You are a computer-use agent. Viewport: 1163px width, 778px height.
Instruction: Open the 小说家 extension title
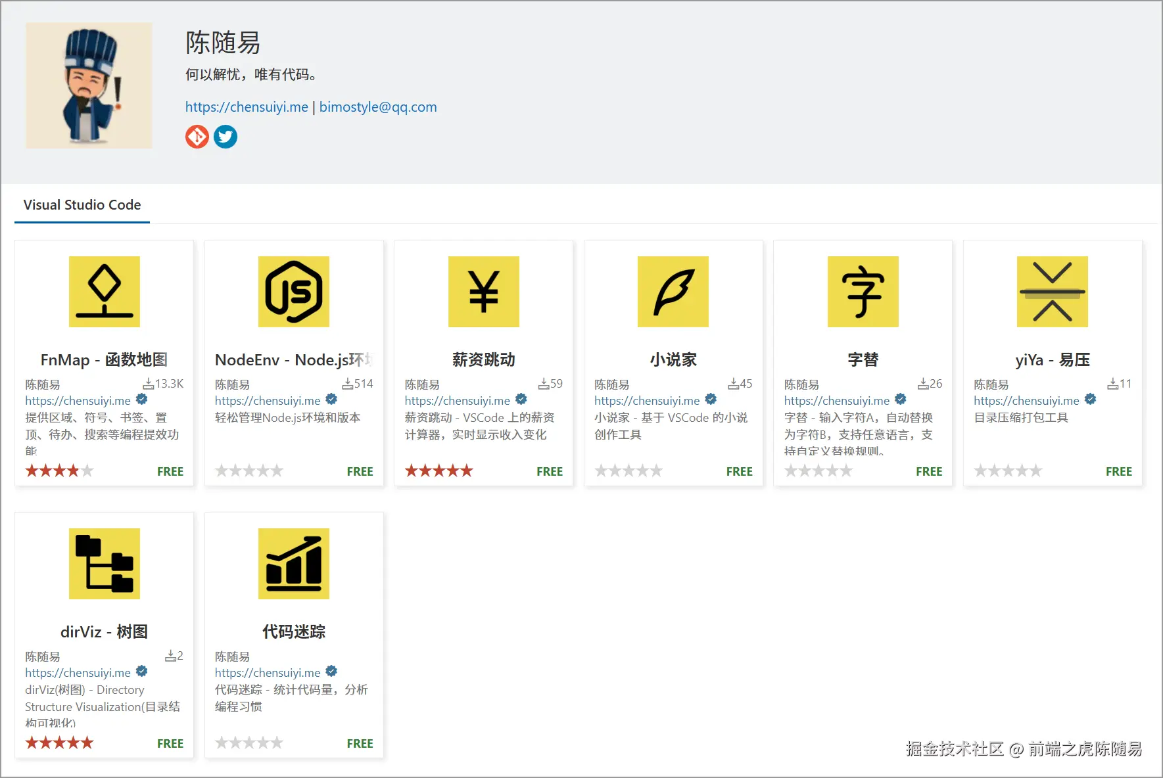[673, 360]
